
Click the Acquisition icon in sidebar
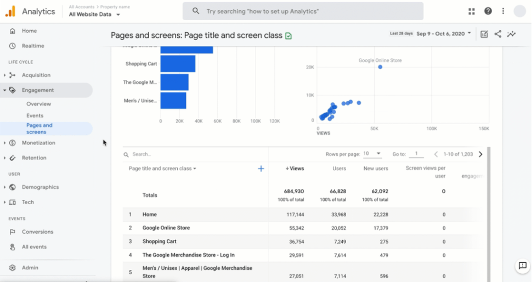pos(13,75)
